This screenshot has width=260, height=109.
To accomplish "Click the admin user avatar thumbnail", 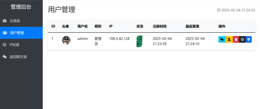I will click(66, 40).
